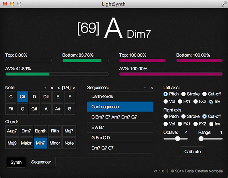Remove note using x icon beside Note

click(x=52, y=88)
